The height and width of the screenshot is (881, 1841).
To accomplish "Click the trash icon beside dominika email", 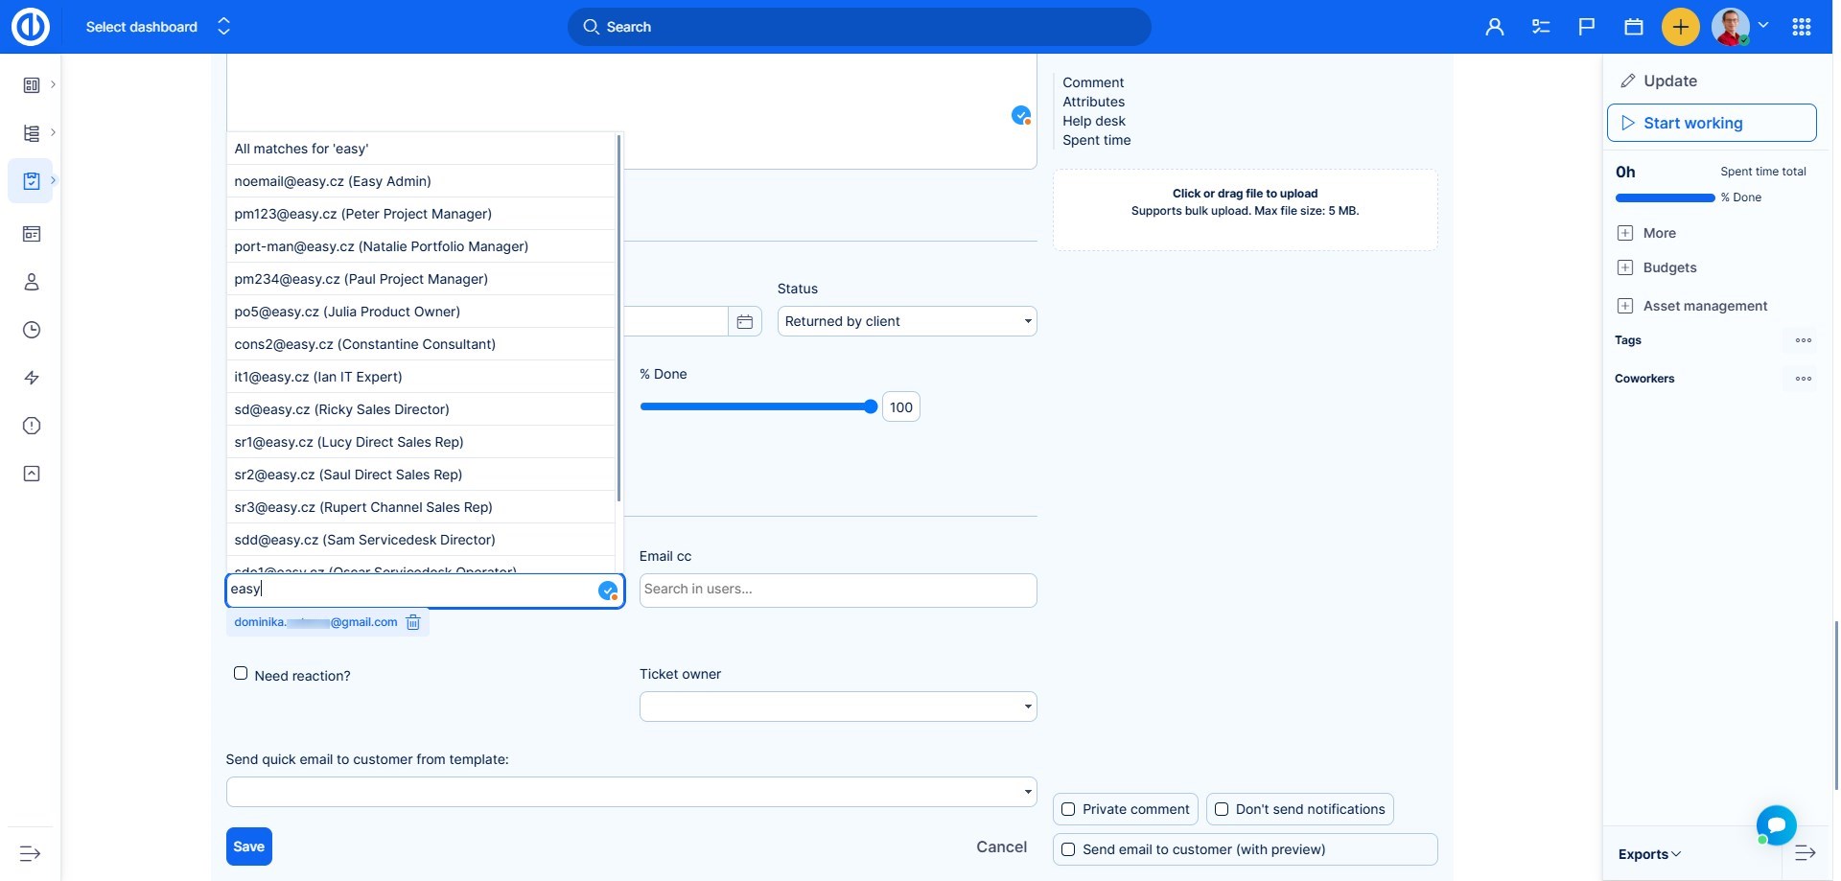I will (x=413, y=622).
